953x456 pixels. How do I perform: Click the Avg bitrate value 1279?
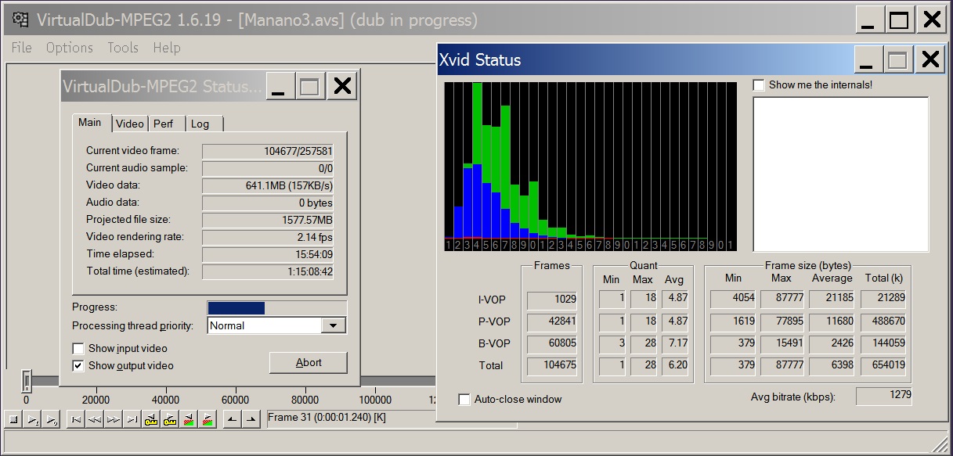[x=884, y=396]
